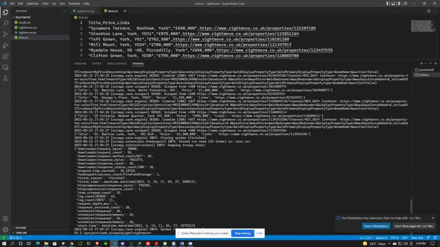Open the Testing flask view
440x247 pixels.
pyautogui.click(x=5, y=79)
